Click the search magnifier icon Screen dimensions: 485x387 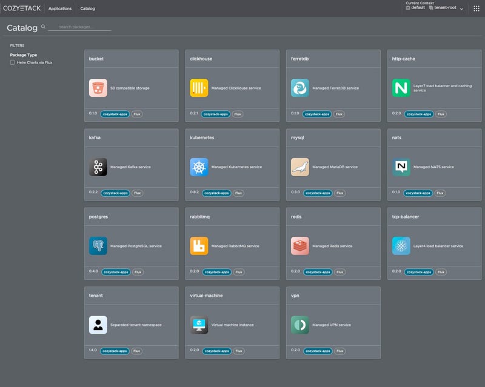pos(43,27)
